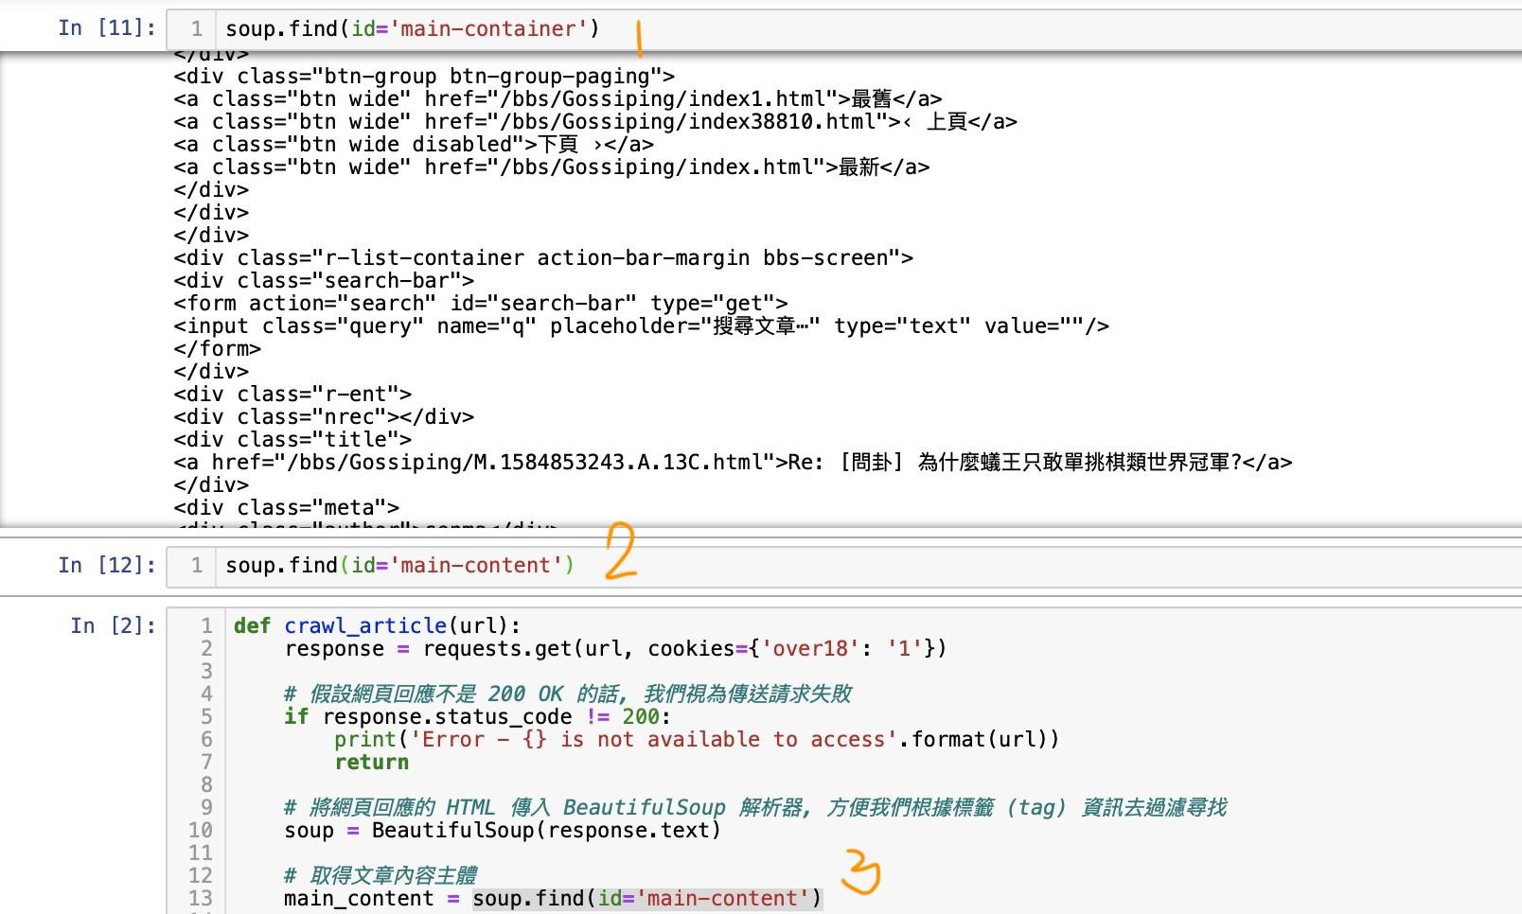
Task: Select the In [11]: cell prompt
Action: click(x=107, y=28)
